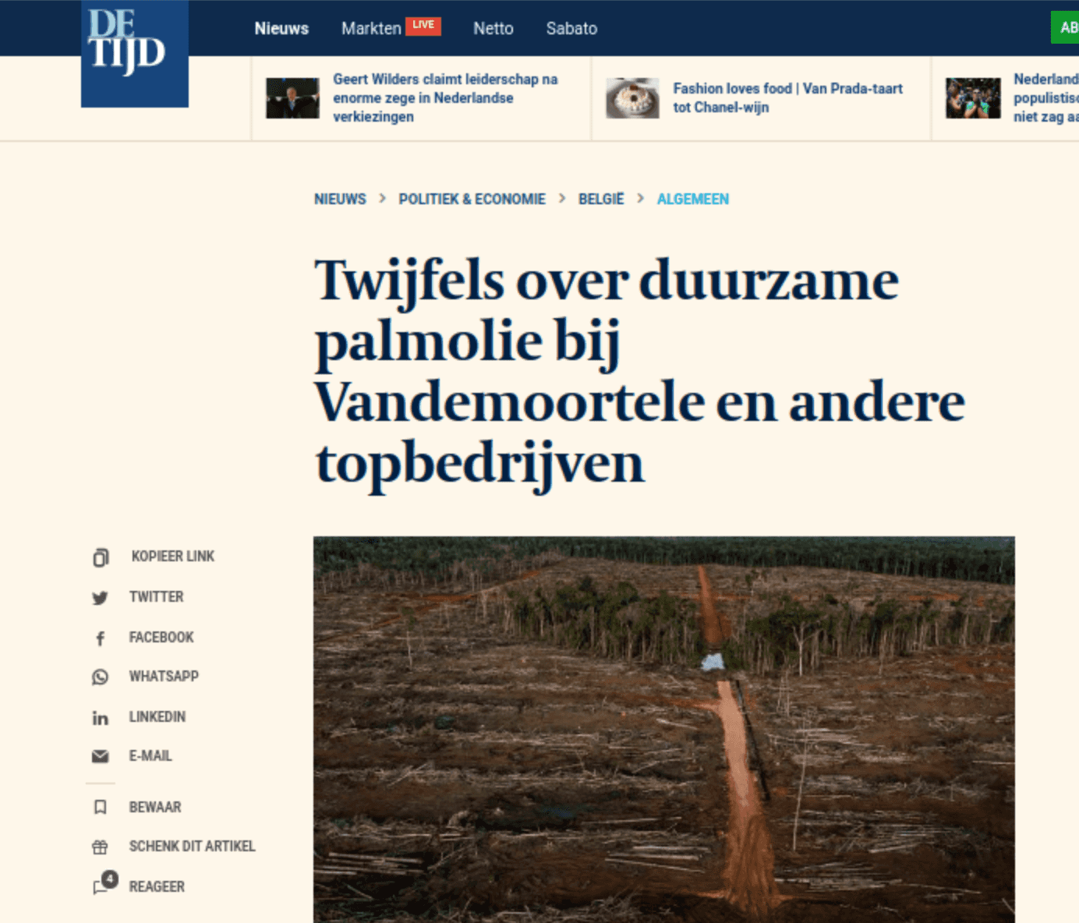Open Geert Wilders election article headline
This screenshot has height=923, width=1079.
445,97
